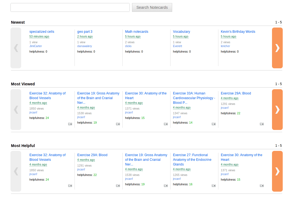Click image icon on Most Helpful Exercise 32 card
This screenshot has width=294, height=201.
70,186
